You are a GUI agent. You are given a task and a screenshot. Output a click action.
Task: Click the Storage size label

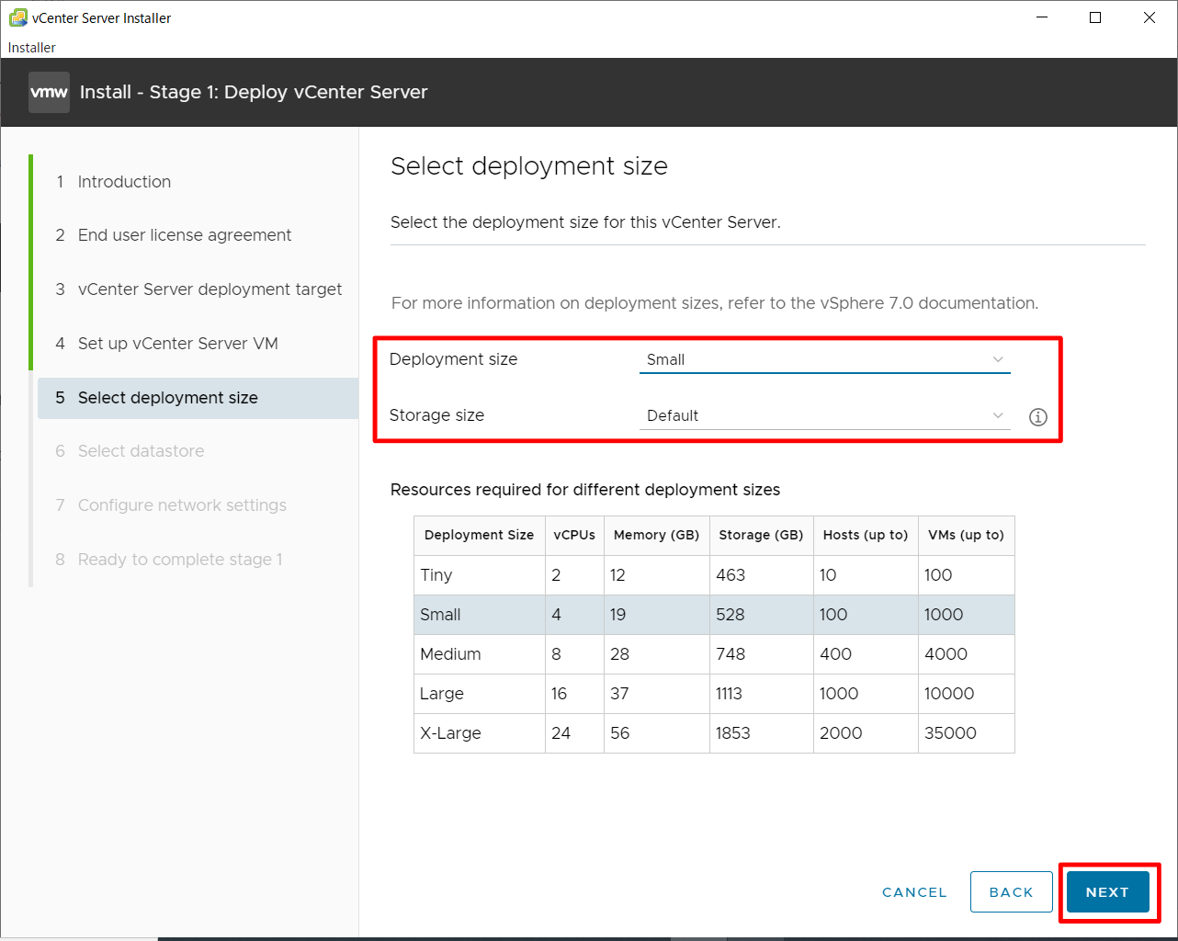coord(436,415)
